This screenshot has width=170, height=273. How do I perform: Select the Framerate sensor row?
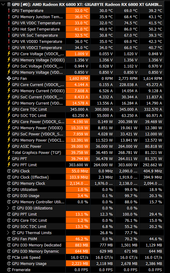click(85, 270)
